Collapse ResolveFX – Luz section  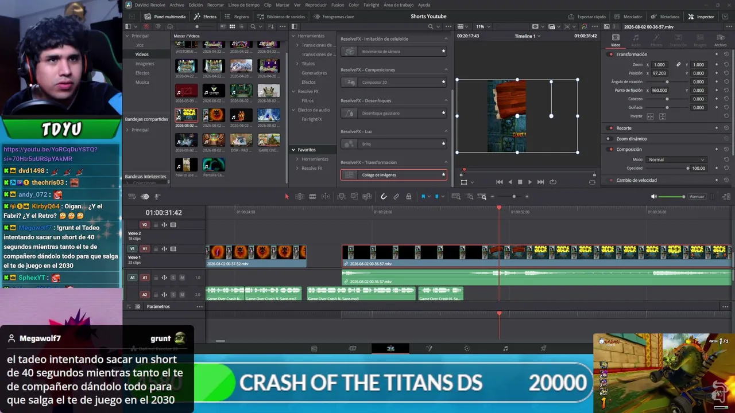pyautogui.click(x=446, y=131)
